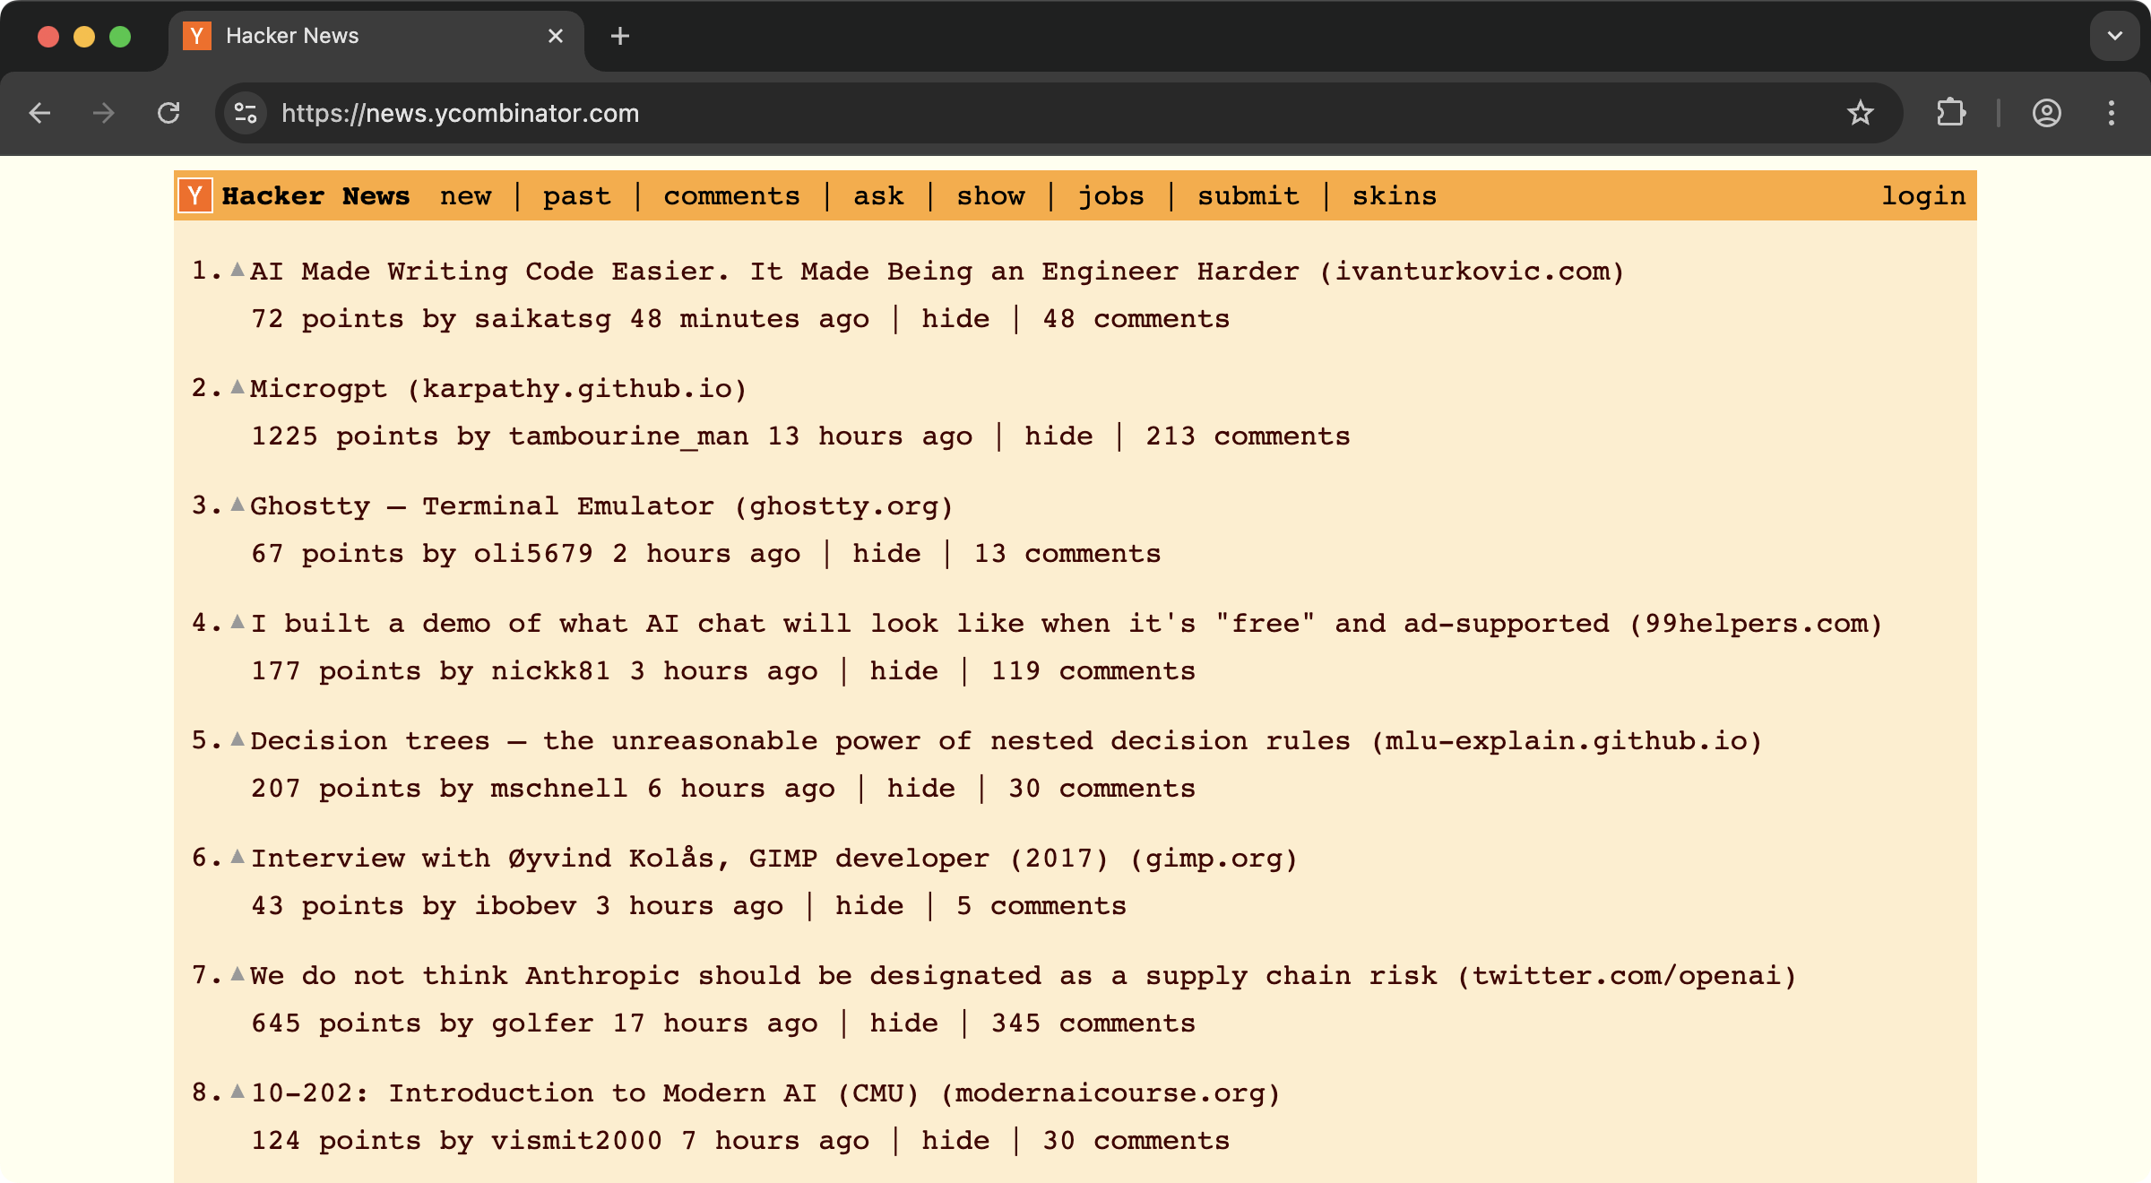Select the 'skins' nav item
2151x1183 pixels.
(x=1394, y=196)
